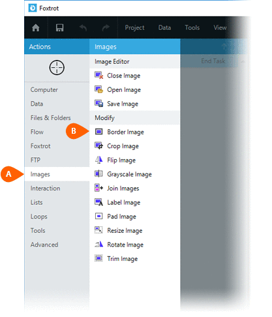Select the Actions panel header

click(x=57, y=46)
